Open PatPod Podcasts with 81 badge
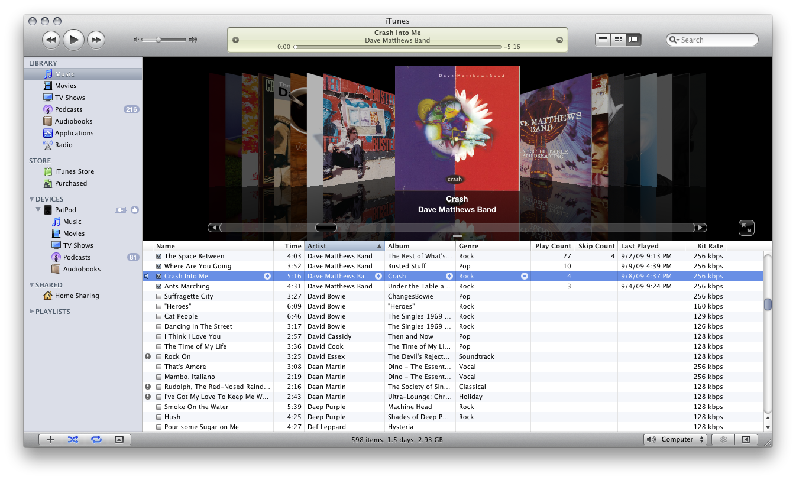Screen dimensions: 796x480 coord(83,257)
